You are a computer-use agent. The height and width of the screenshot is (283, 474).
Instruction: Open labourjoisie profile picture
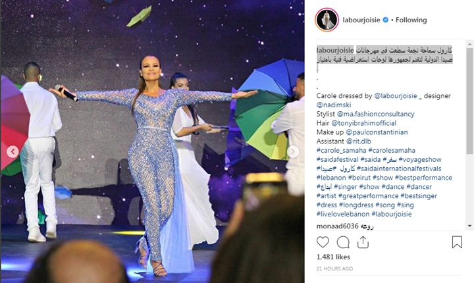327,20
